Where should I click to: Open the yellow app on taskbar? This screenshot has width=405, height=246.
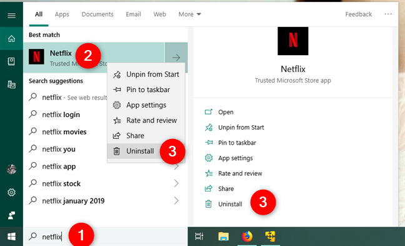tap(270, 236)
